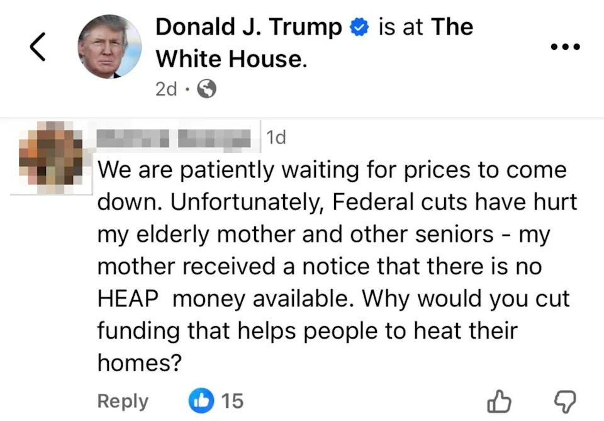Viewport: 604px width, 421px height.
Task: Click the back arrow to exit the post
Action: click(x=37, y=47)
